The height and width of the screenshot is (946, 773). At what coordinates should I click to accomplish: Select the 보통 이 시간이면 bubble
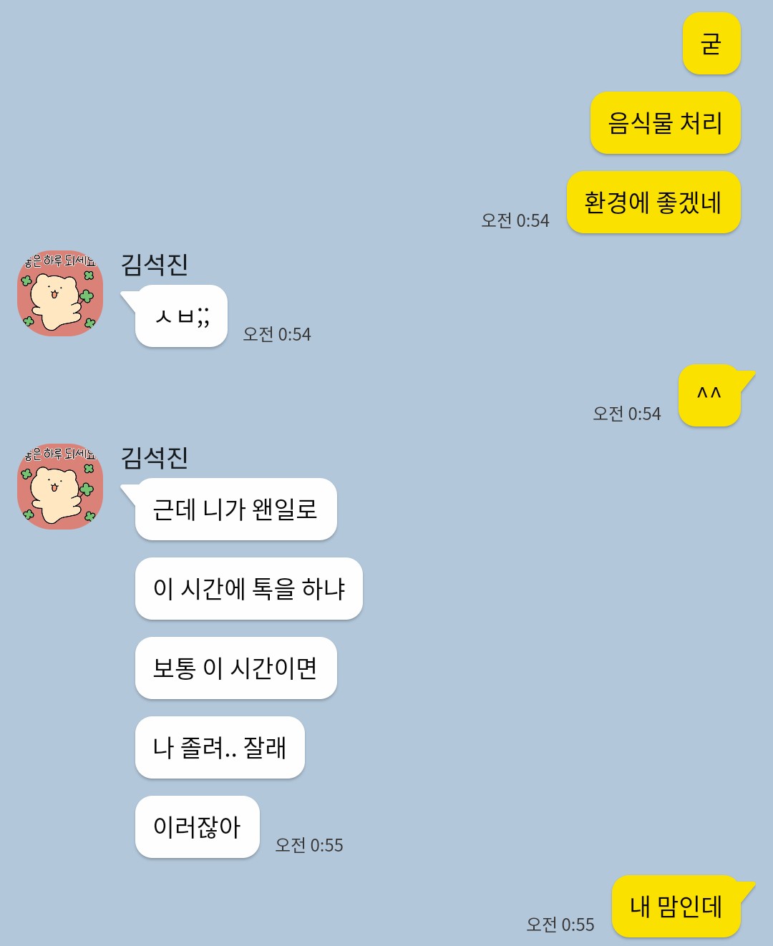236,668
